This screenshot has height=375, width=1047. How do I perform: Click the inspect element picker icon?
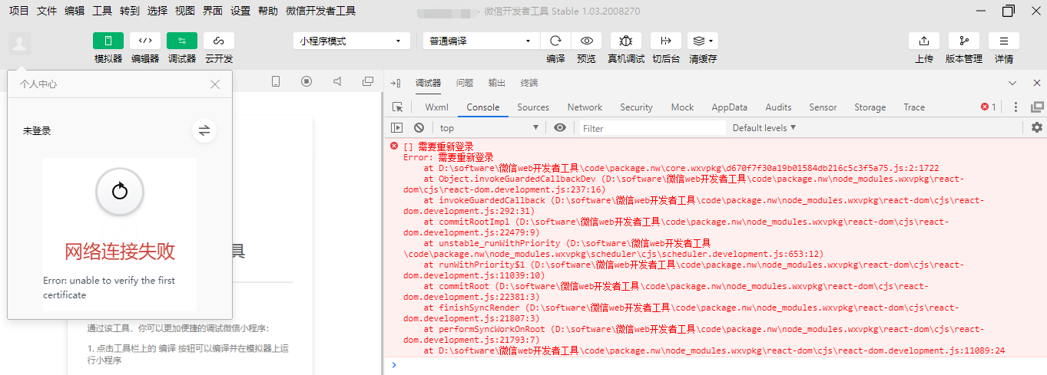[x=397, y=107]
